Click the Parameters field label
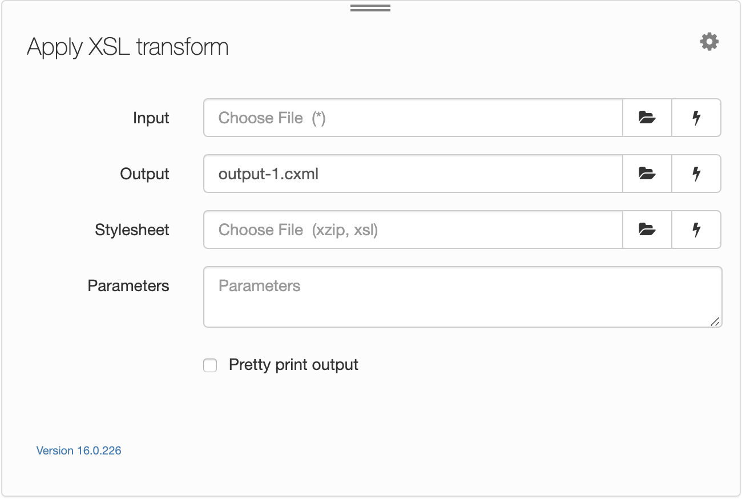The image size is (742, 499). coord(128,286)
